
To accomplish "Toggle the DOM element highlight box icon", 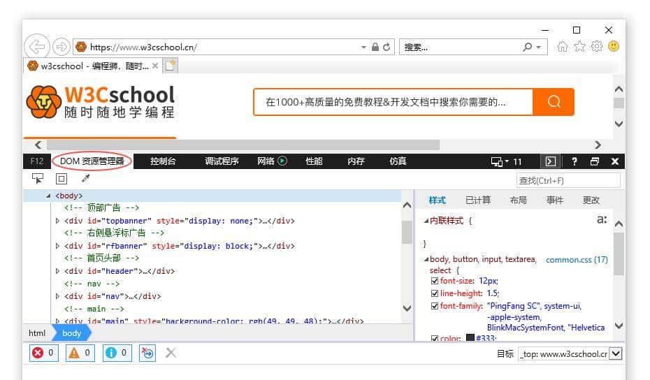I will (x=61, y=180).
